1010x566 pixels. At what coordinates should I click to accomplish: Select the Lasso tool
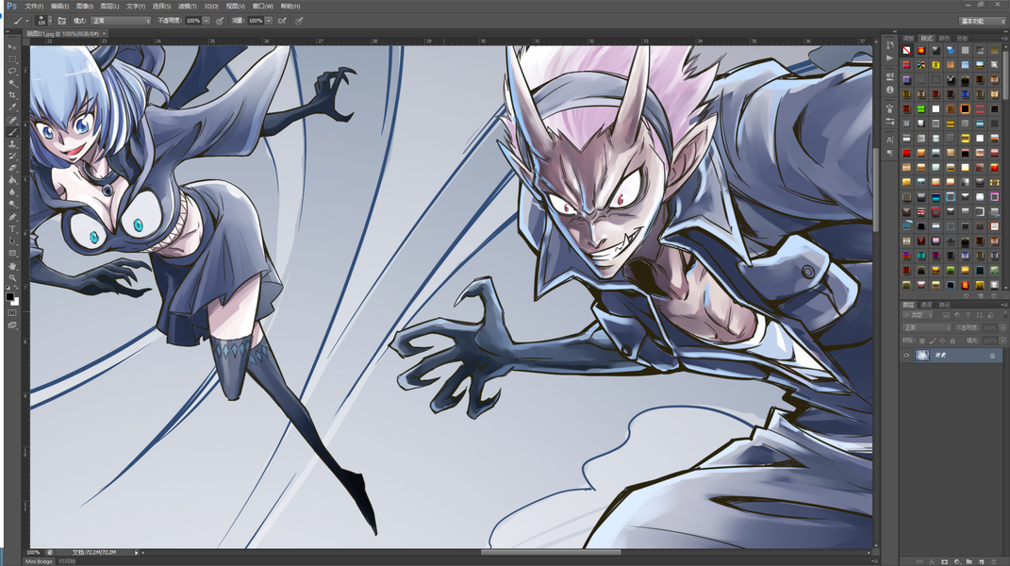click(12, 71)
